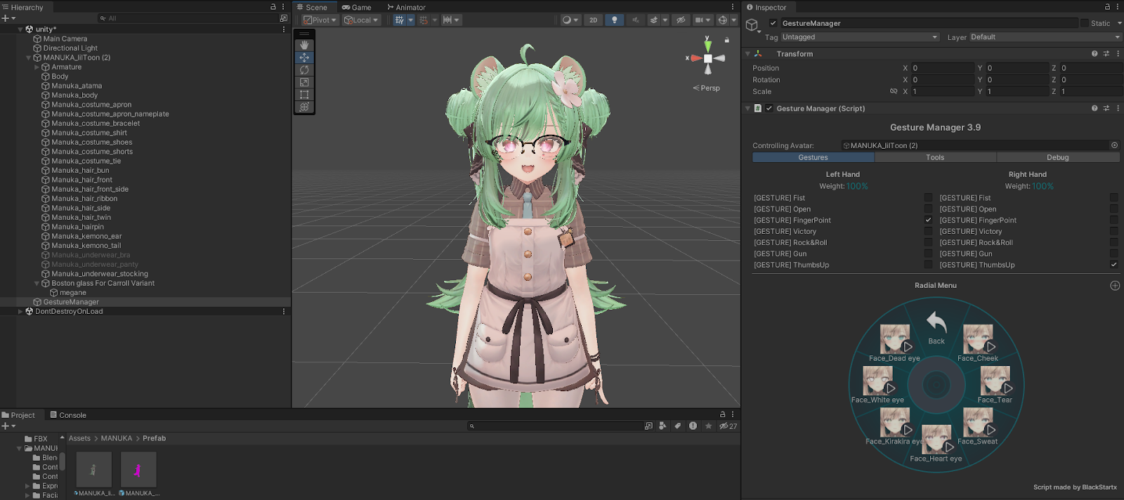Switch to Gesture Manager Tools tab
1124x500 pixels.
[x=935, y=157]
